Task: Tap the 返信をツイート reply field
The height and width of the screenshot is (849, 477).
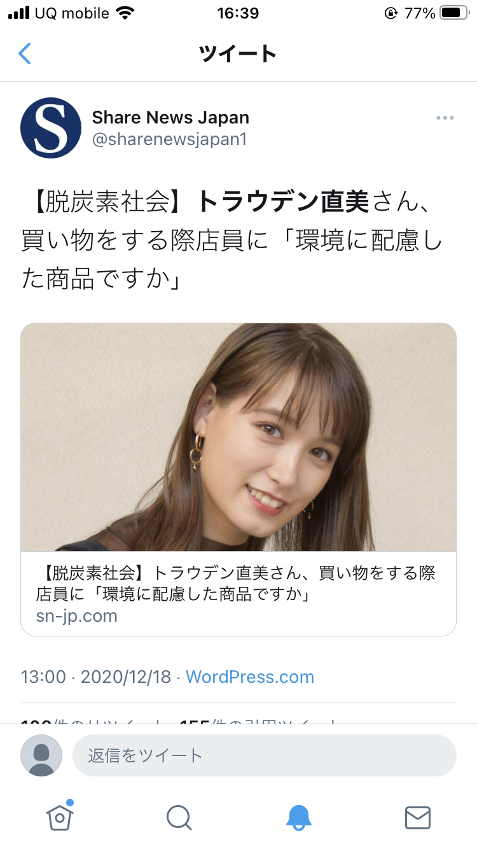Action: pyautogui.click(x=265, y=755)
